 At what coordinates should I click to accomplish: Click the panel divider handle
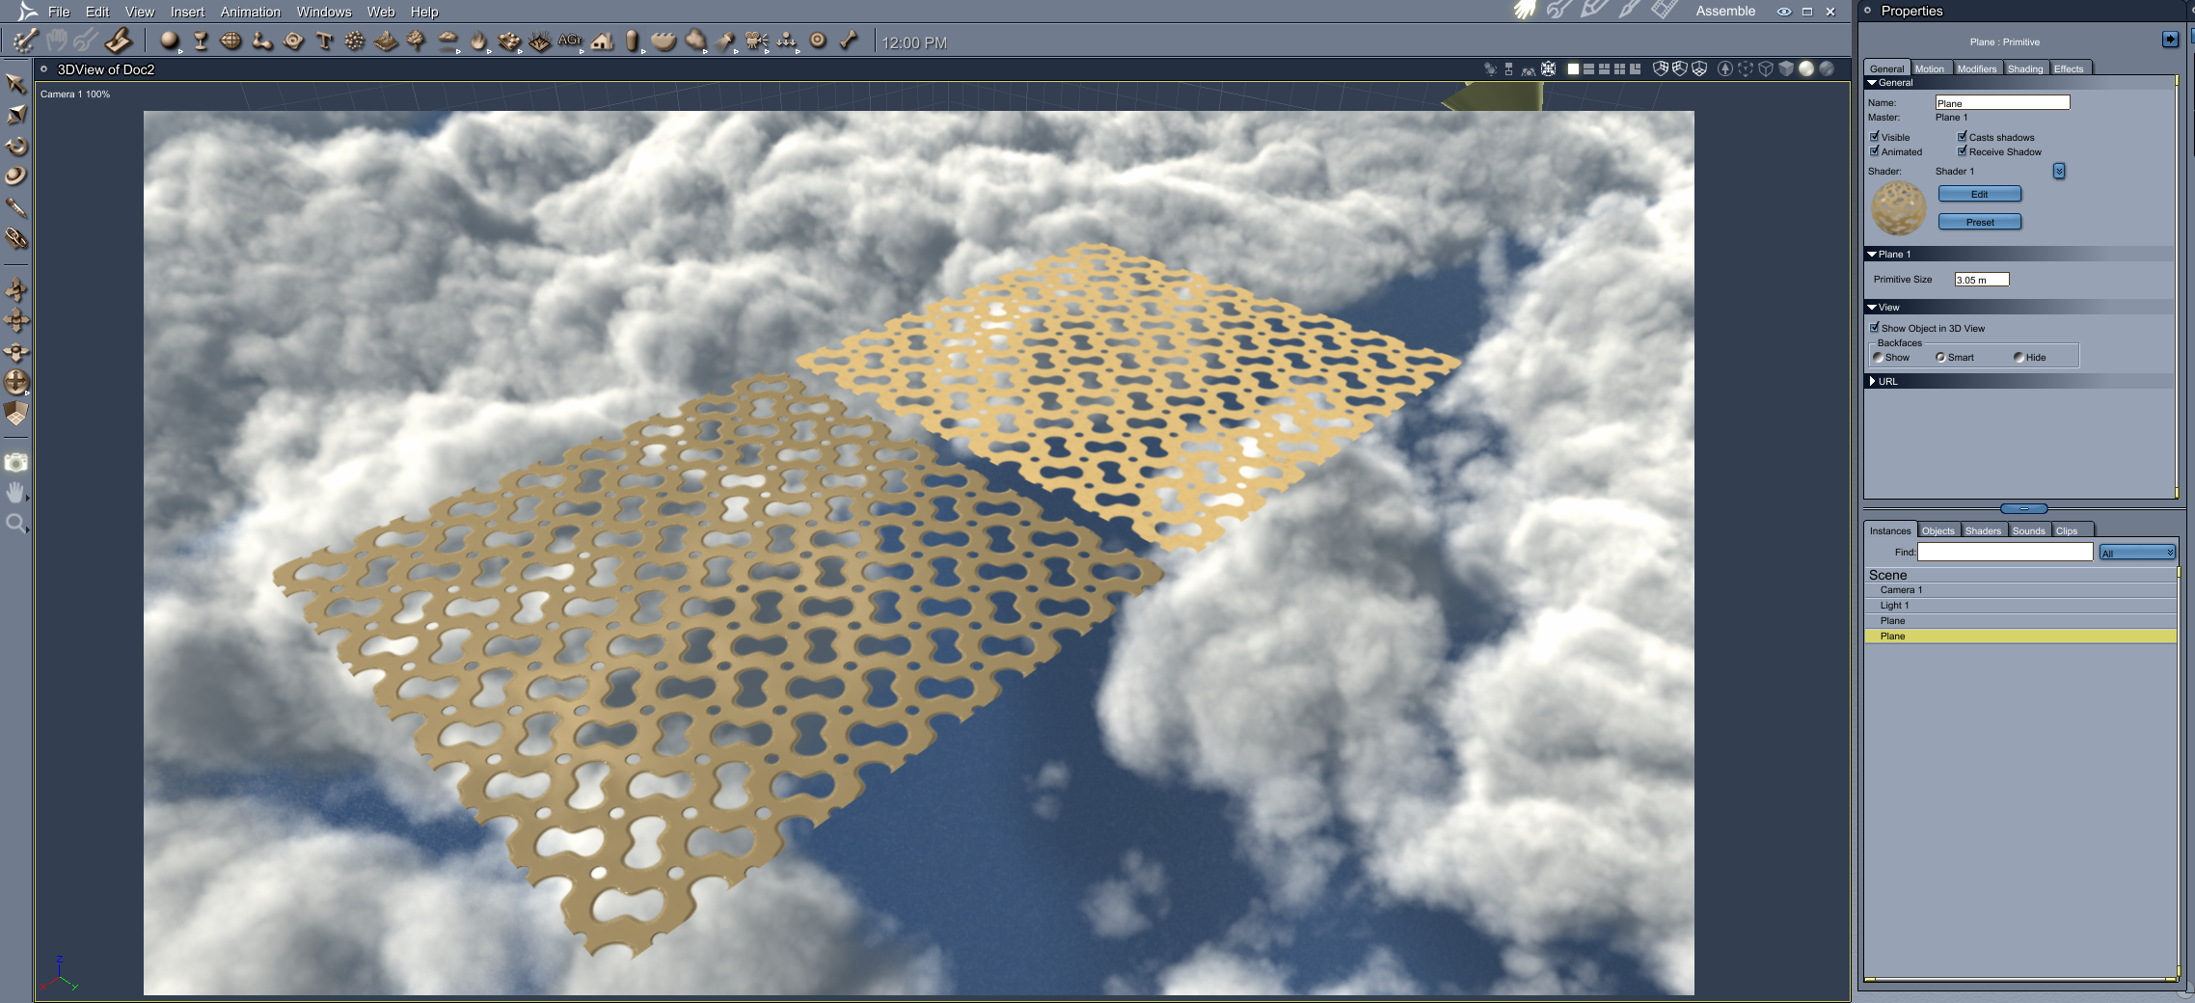tap(2023, 508)
